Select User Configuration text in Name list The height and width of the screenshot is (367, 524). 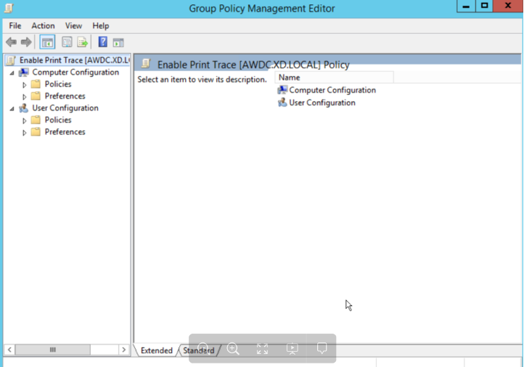[322, 102]
